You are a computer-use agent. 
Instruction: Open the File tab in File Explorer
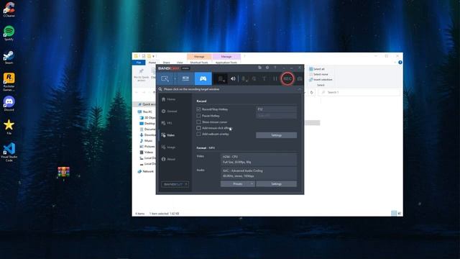(x=139, y=63)
